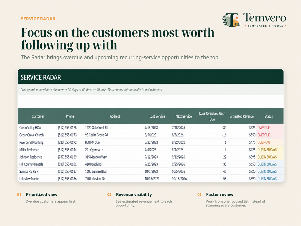Click the DUE NOW status for Riverbend Plumbing
The image size is (301, 226).
click(x=264, y=142)
